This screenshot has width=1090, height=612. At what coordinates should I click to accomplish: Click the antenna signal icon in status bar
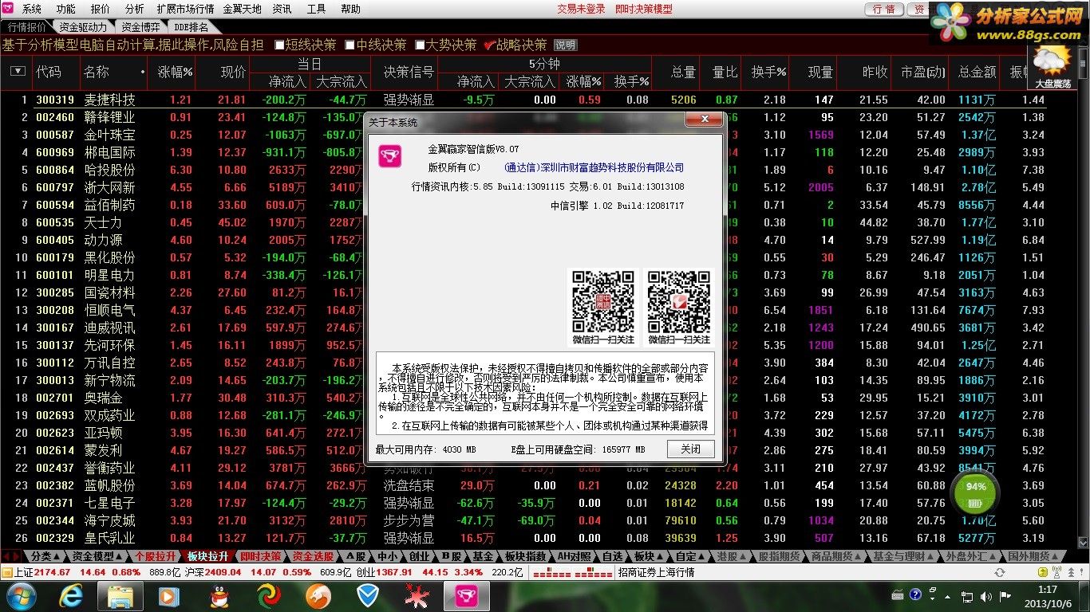point(1056,572)
